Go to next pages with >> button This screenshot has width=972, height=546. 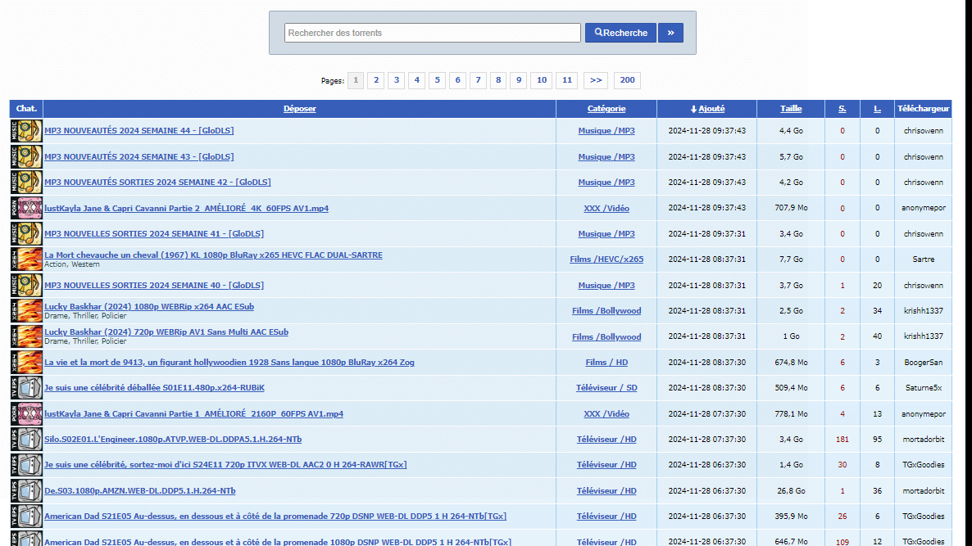tap(596, 80)
